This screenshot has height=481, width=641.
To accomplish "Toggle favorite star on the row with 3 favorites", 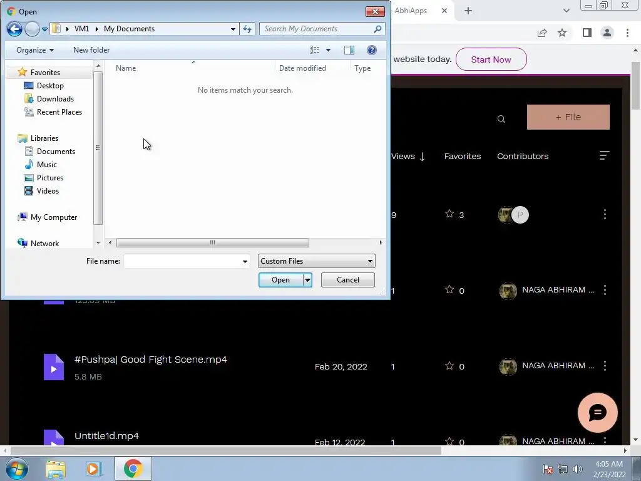I will coord(449,214).
